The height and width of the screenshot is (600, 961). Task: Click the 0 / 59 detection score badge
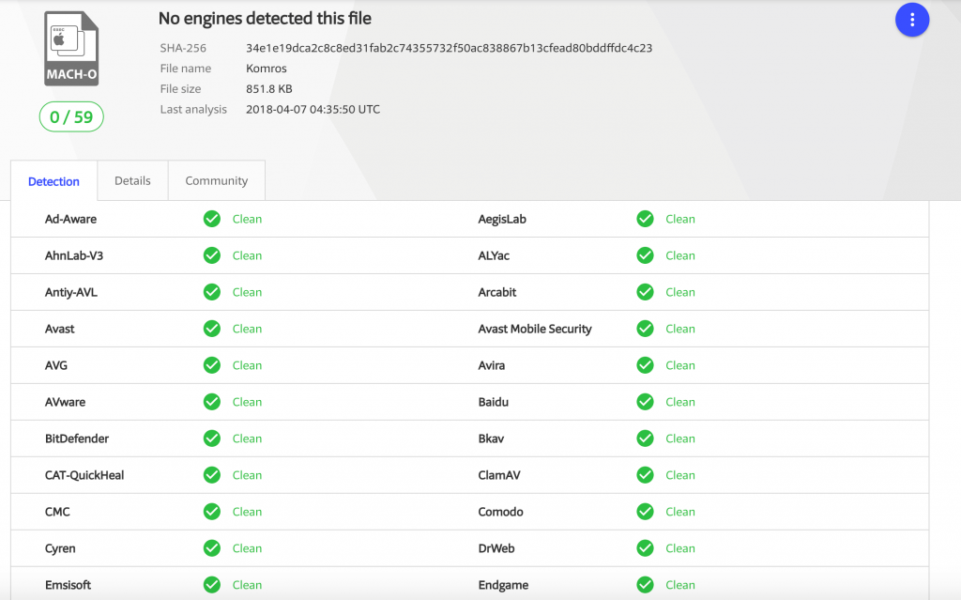coord(71,116)
